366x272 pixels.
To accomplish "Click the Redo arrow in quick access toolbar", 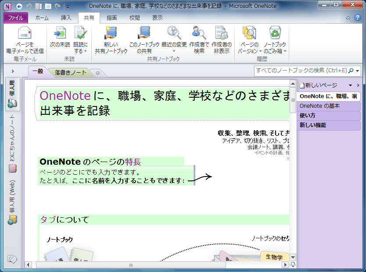I will point(57,6).
